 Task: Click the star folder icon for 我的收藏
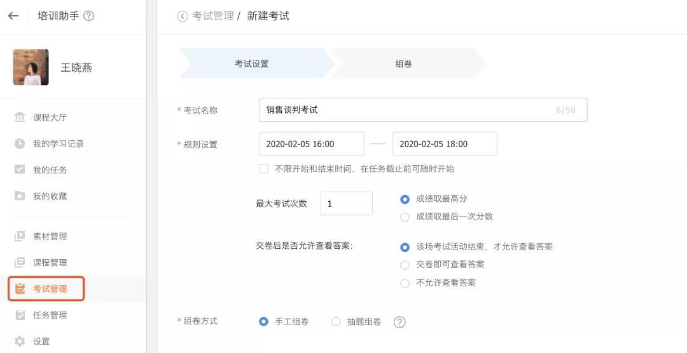coord(20,196)
